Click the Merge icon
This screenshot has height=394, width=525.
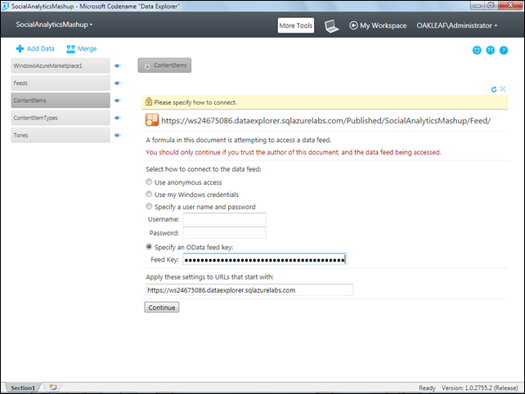(70, 49)
